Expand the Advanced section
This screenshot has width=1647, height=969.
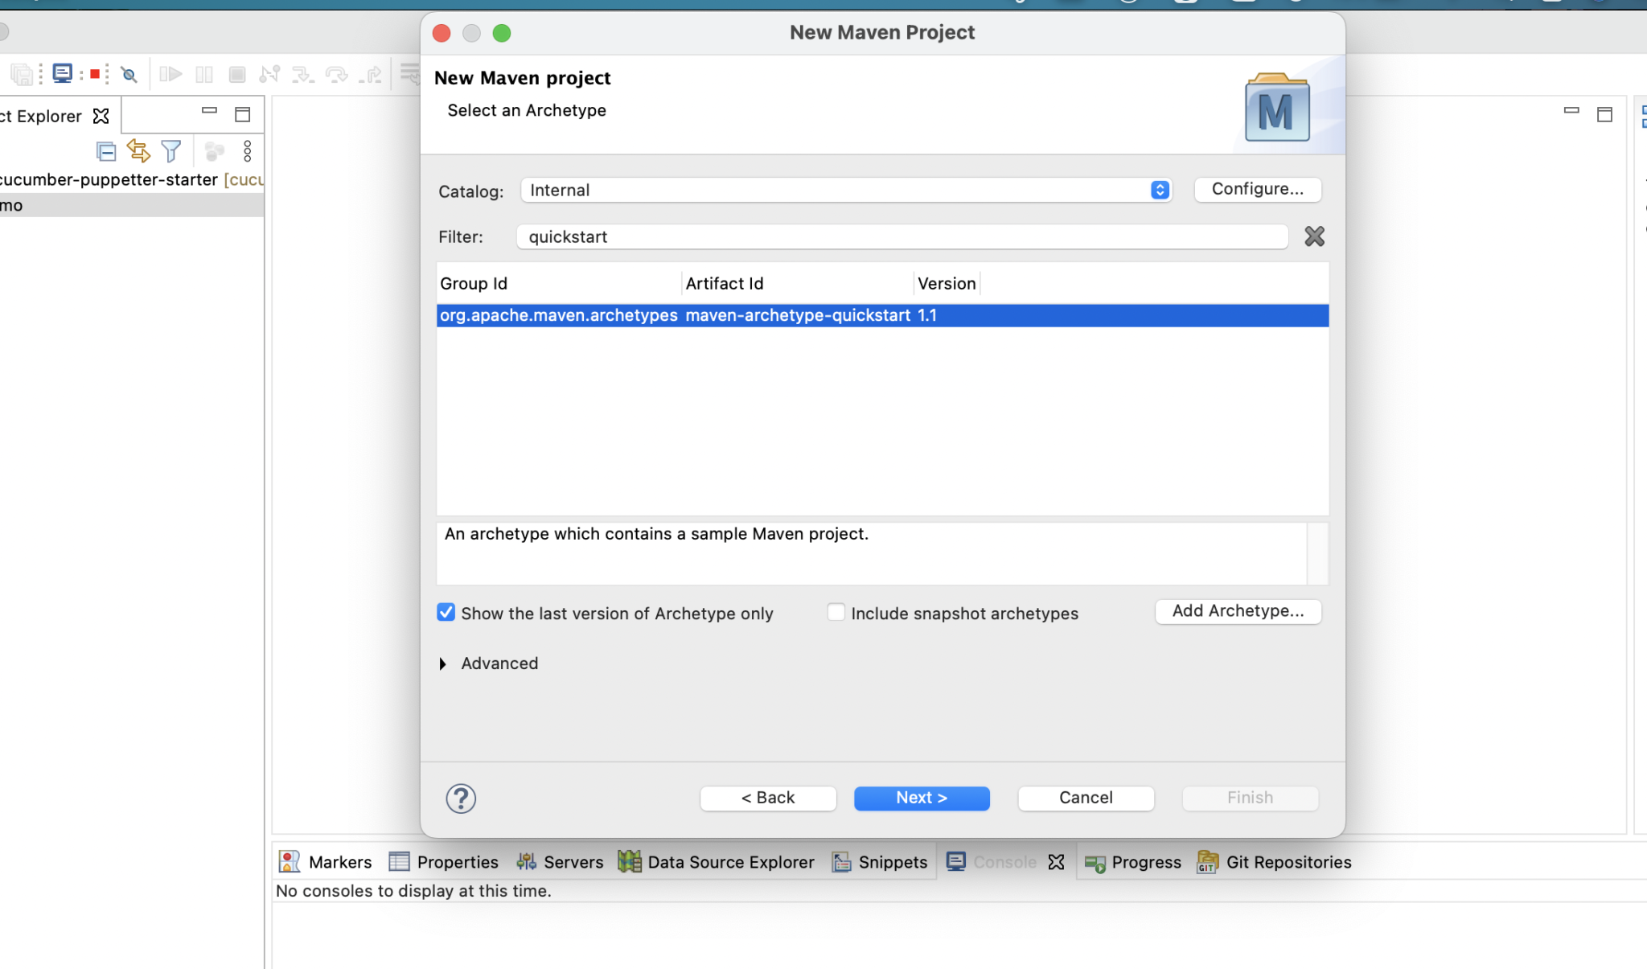point(487,663)
